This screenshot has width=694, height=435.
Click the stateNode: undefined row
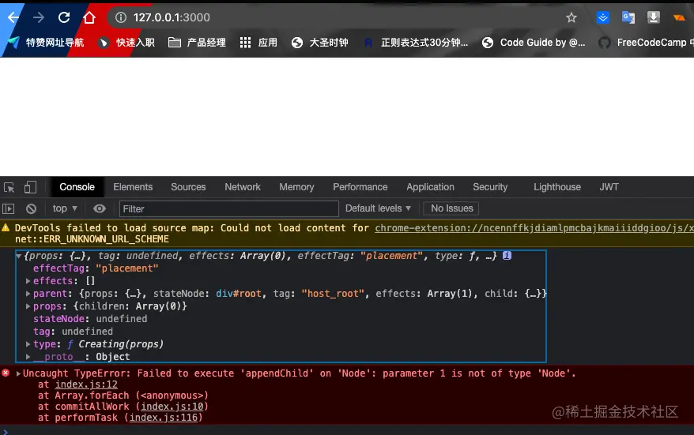pos(90,319)
